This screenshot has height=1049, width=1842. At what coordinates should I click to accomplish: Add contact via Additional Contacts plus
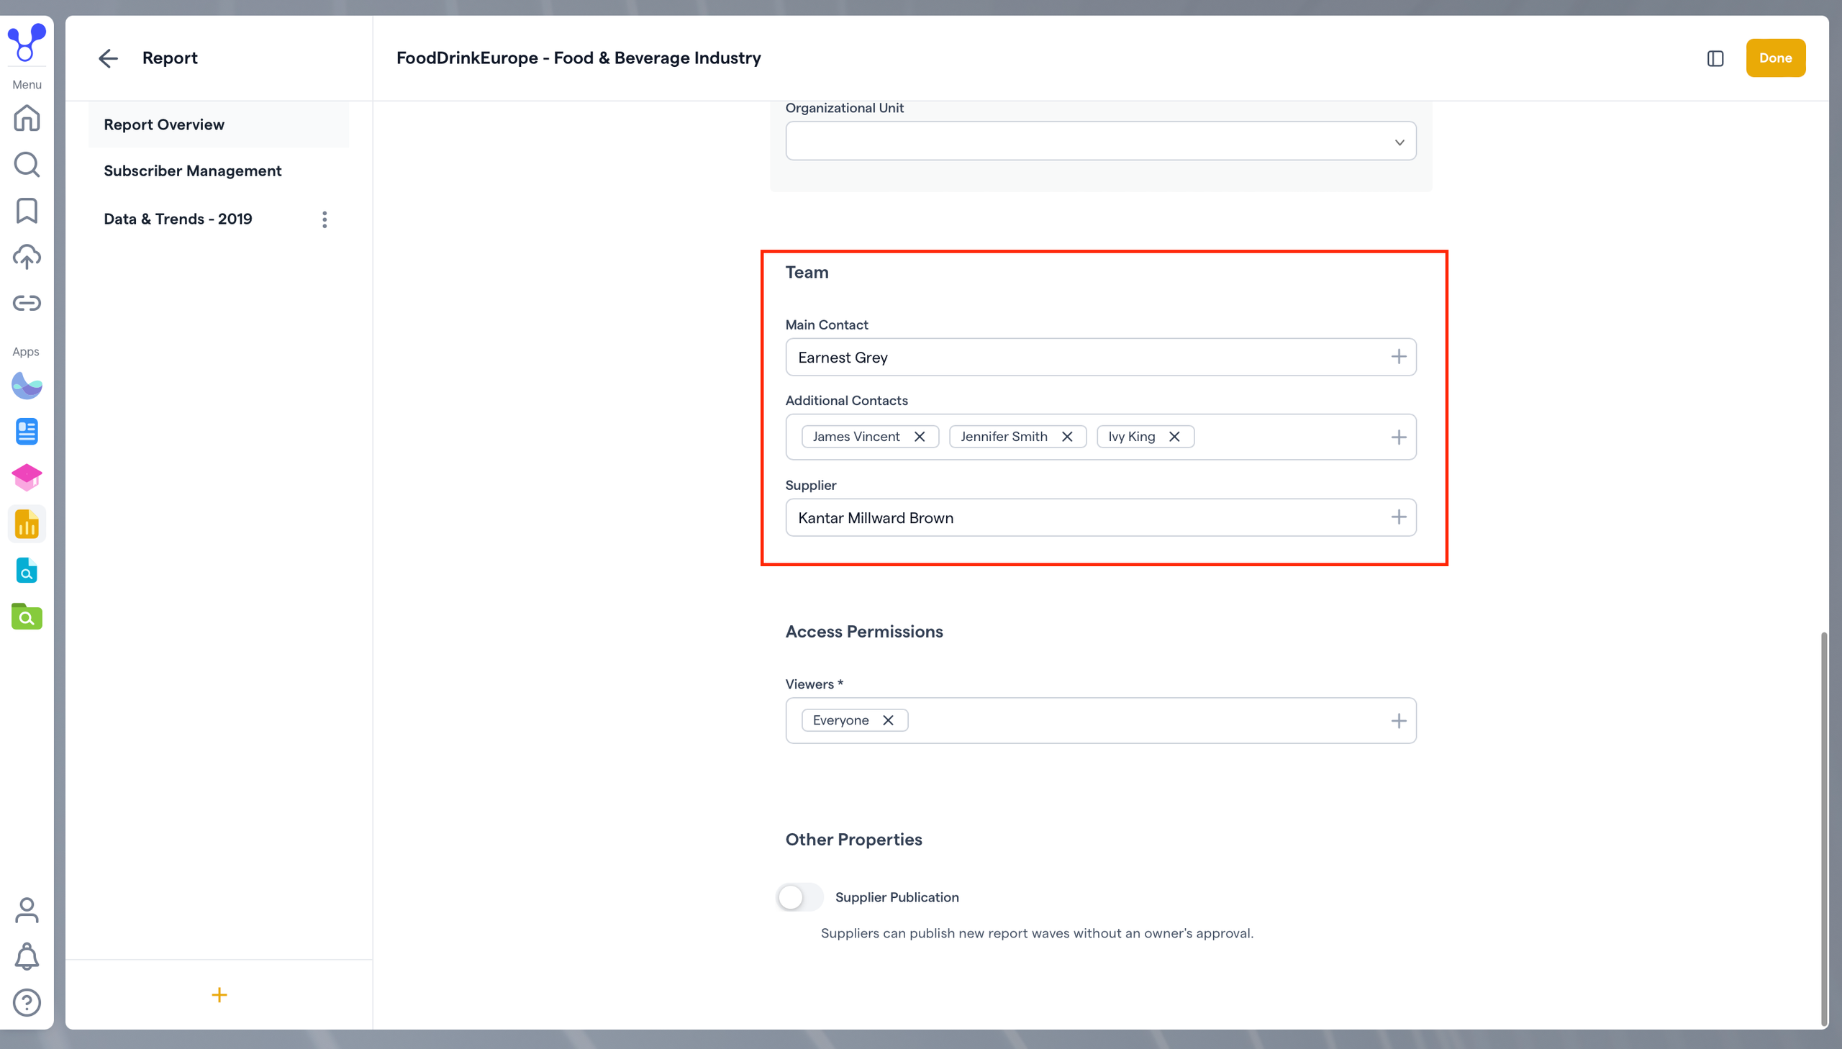coord(1398,437)
